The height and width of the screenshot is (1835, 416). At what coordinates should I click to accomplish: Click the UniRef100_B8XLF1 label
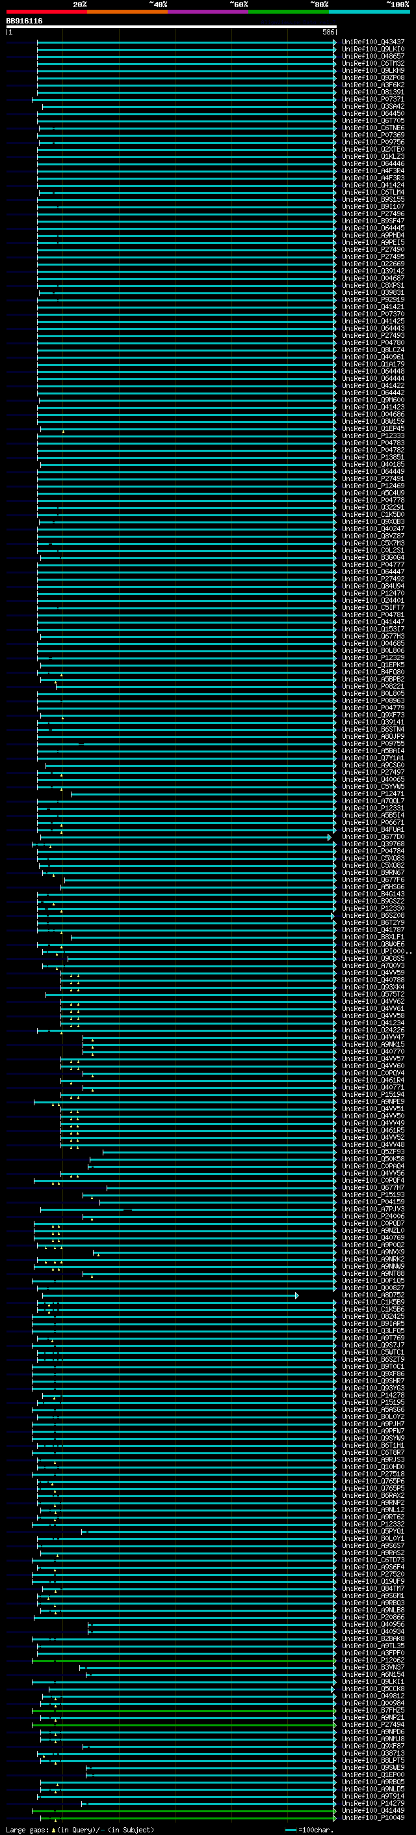373,937
